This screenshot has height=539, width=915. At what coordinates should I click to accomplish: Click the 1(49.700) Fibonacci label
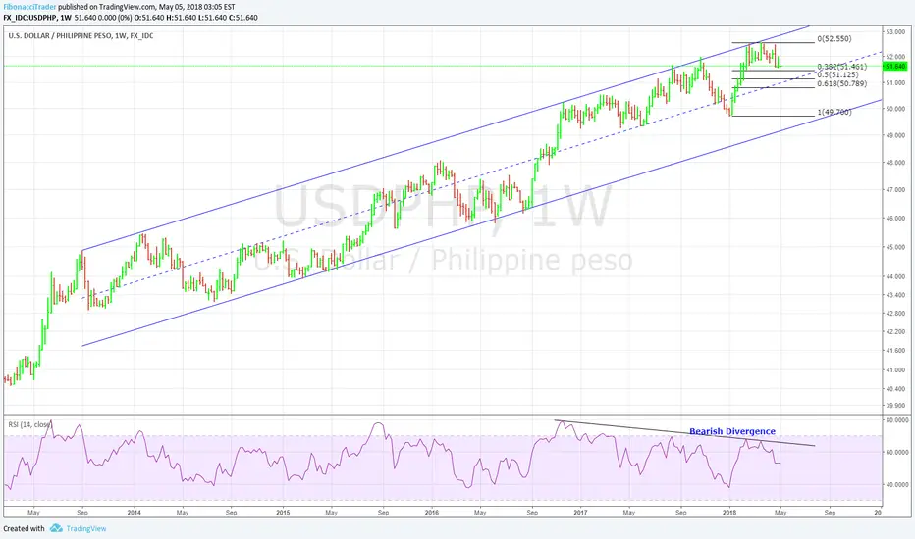point(834,112)
